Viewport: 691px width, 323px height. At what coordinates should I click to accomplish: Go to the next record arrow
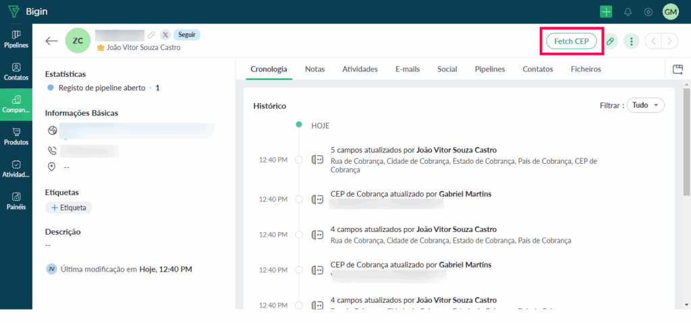[x=669, y=42]
